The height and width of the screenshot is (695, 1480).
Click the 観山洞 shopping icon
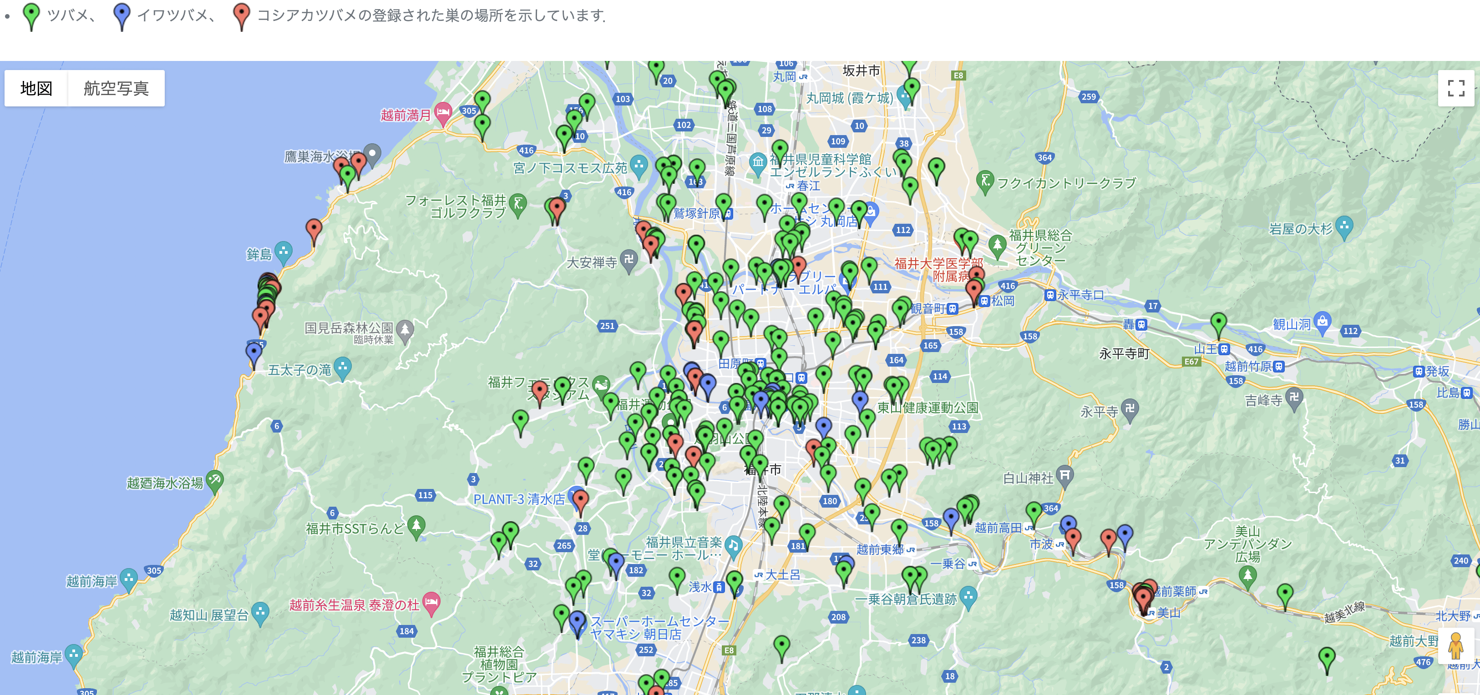tap(1323, 323)
